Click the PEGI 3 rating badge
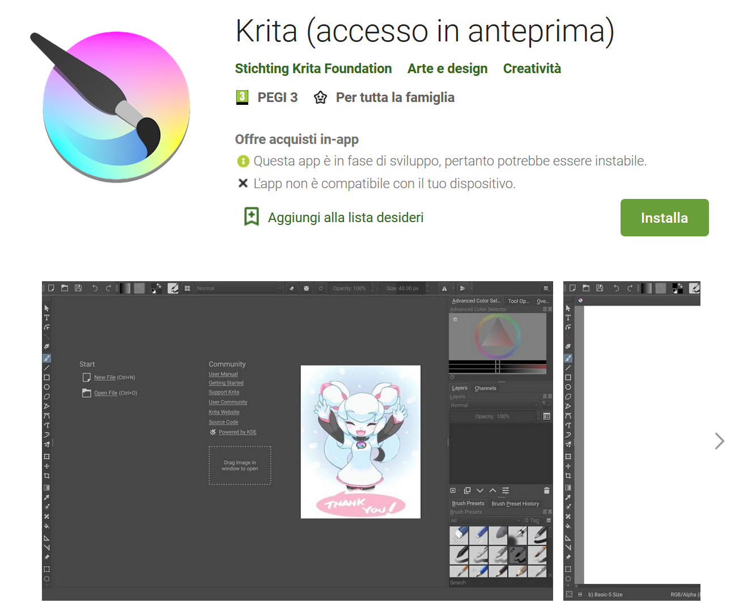Viewport: 739px width, 603px height. [x=242, y=97]
